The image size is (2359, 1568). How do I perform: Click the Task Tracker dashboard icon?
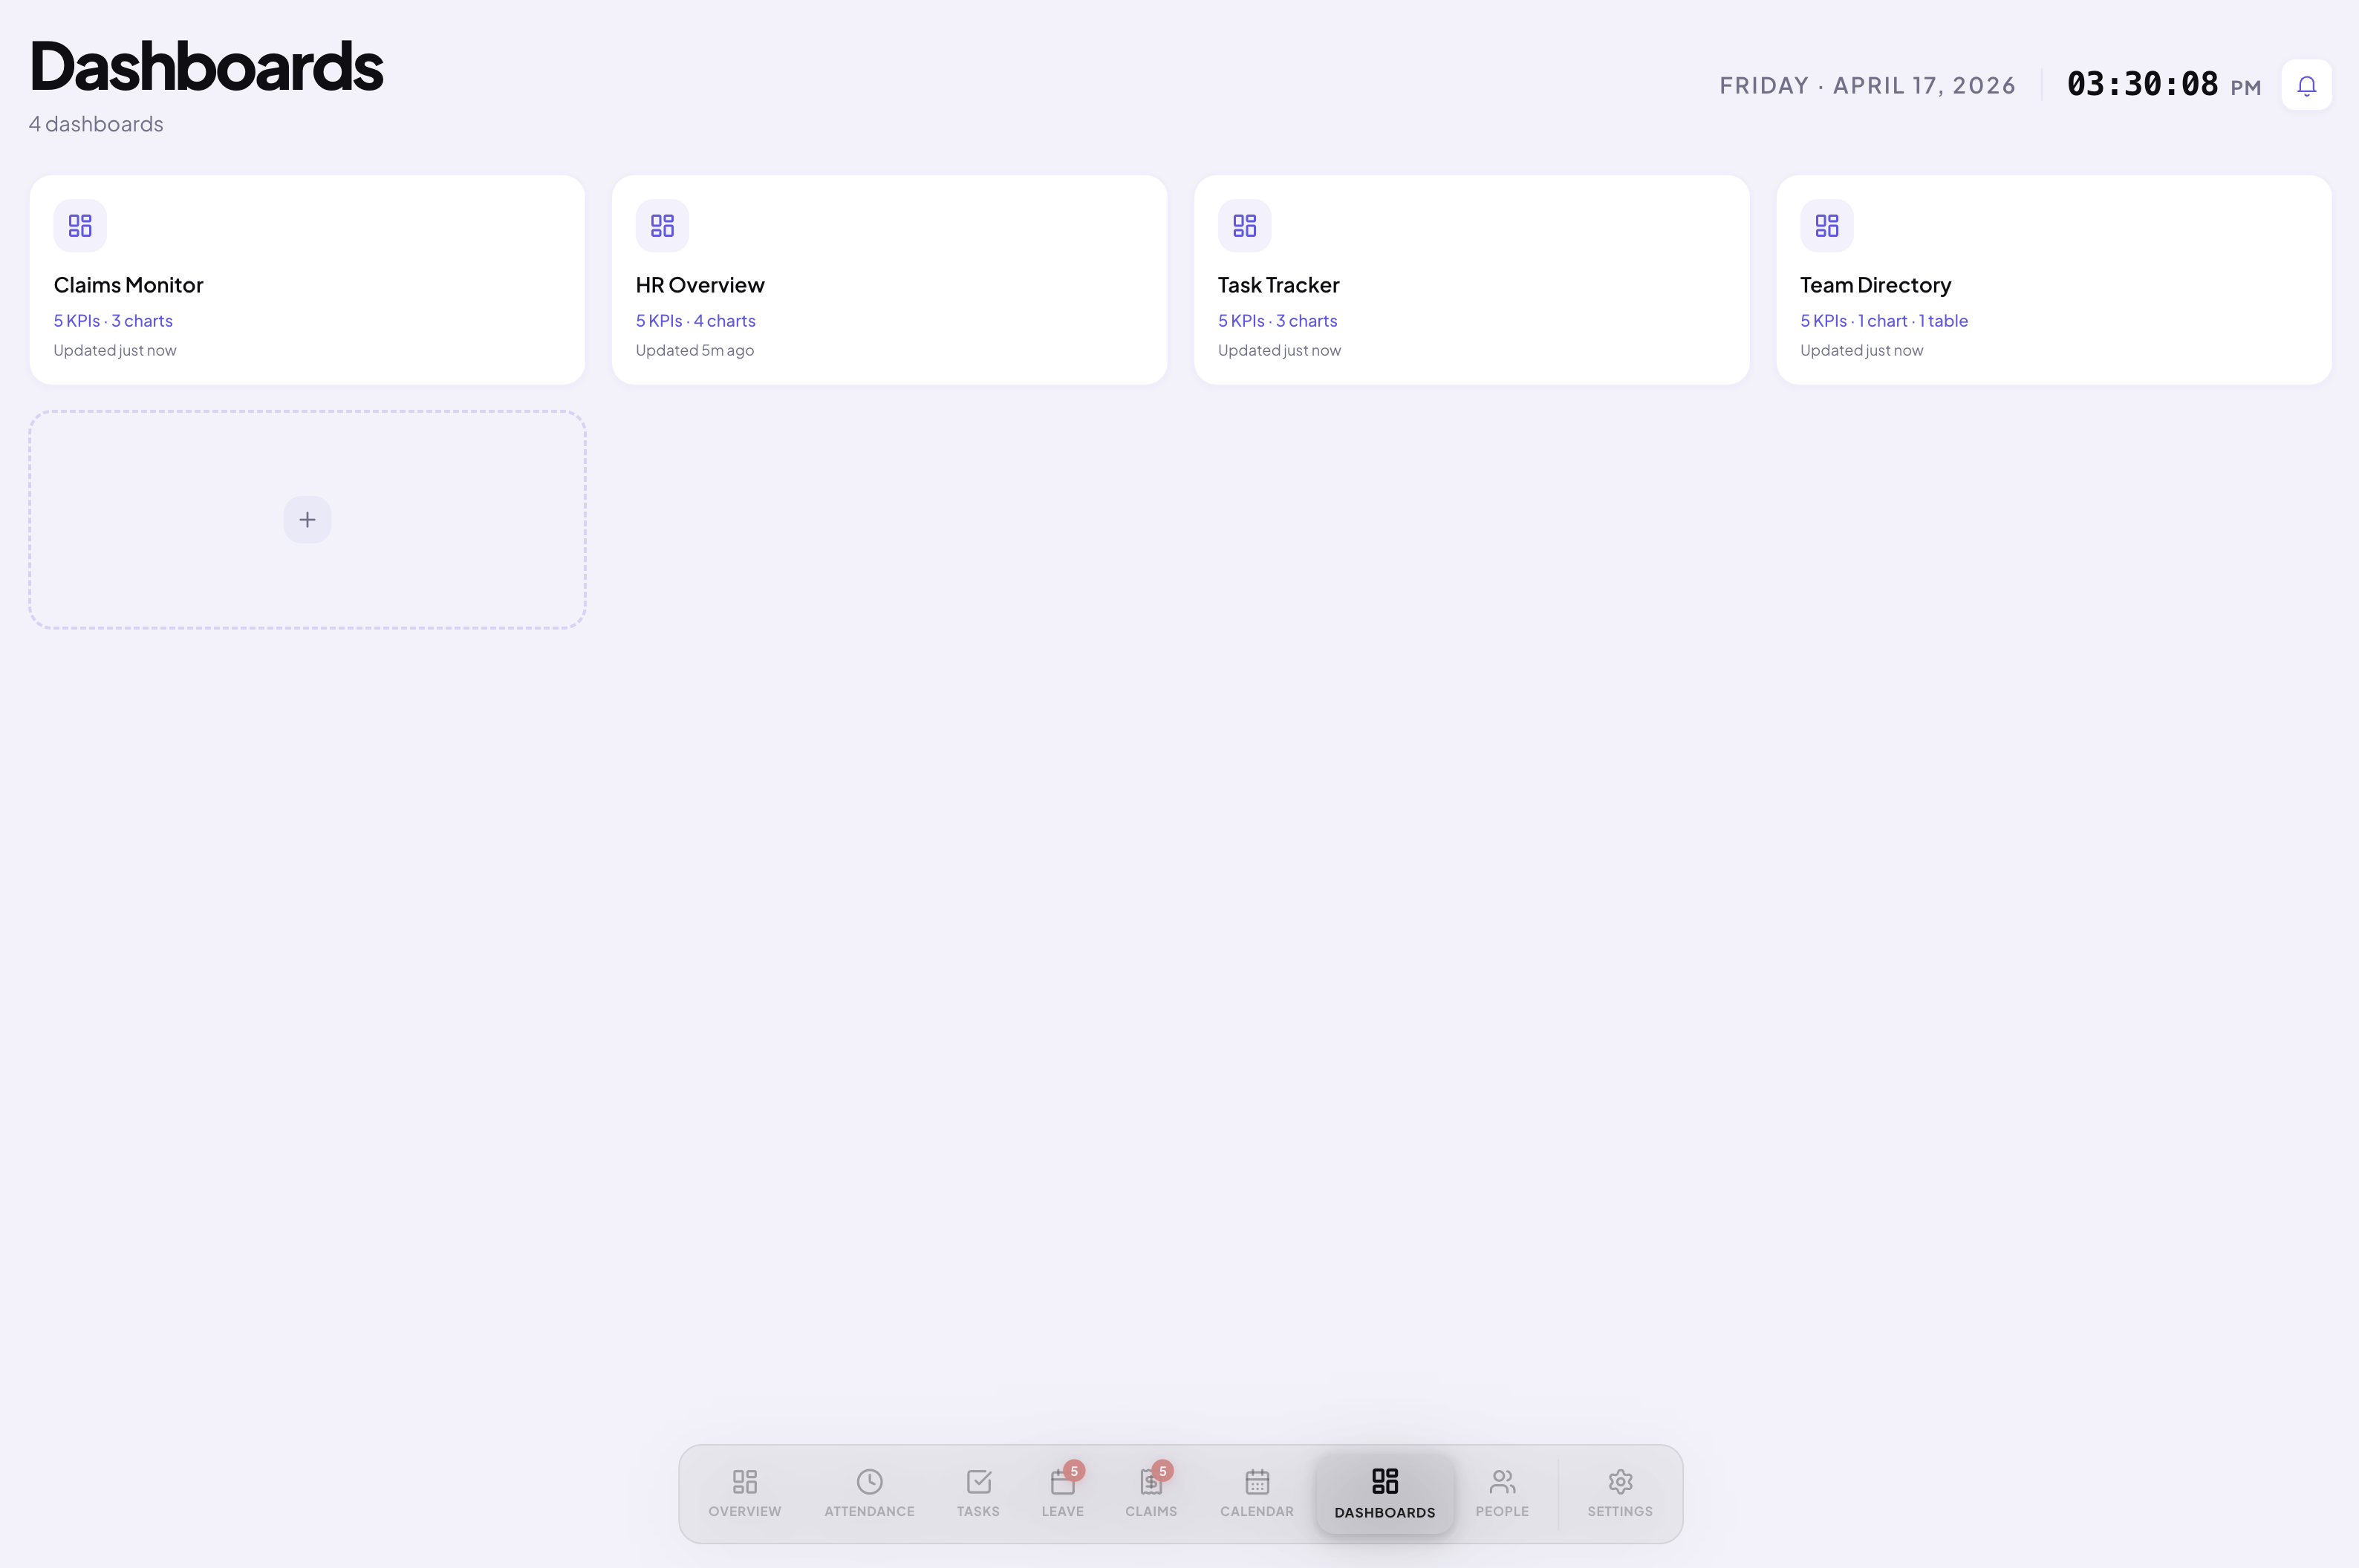click(1245, 225)
